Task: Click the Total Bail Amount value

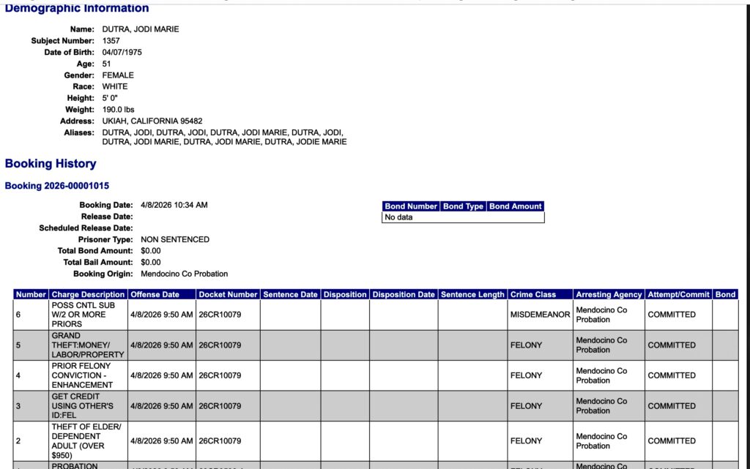Action: tap(151, 263)
